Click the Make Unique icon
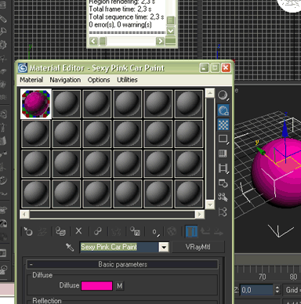The image size is (301, 304). [116, 231]
